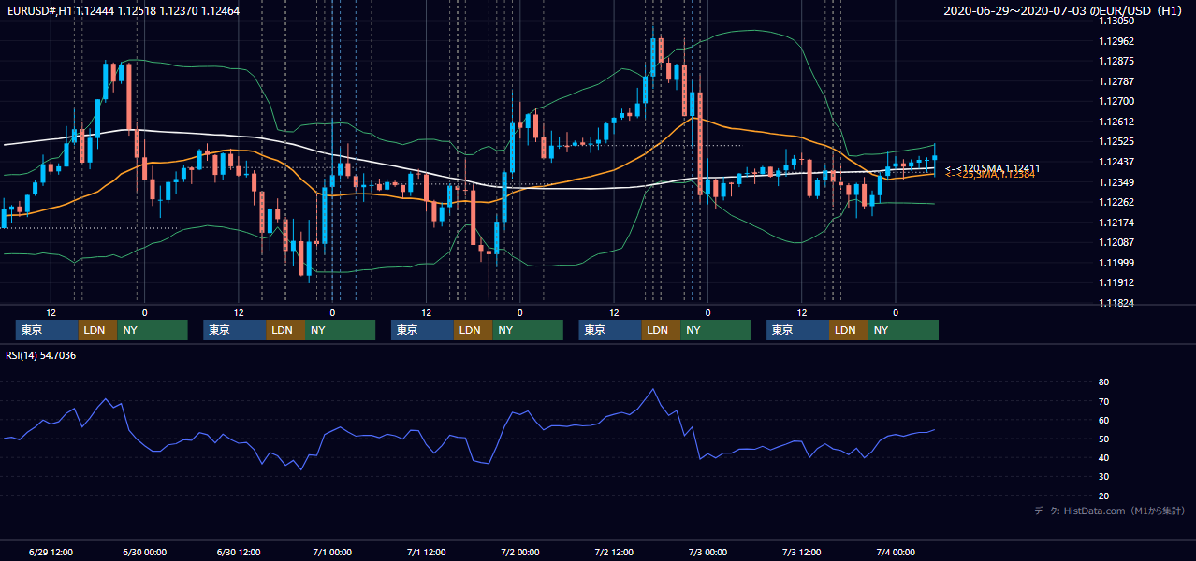
Task: Click price axis label 1.11824
Action: click(x=1116, y=303)
